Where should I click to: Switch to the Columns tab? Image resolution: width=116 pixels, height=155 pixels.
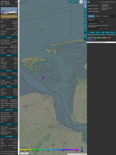coord(105,16)
